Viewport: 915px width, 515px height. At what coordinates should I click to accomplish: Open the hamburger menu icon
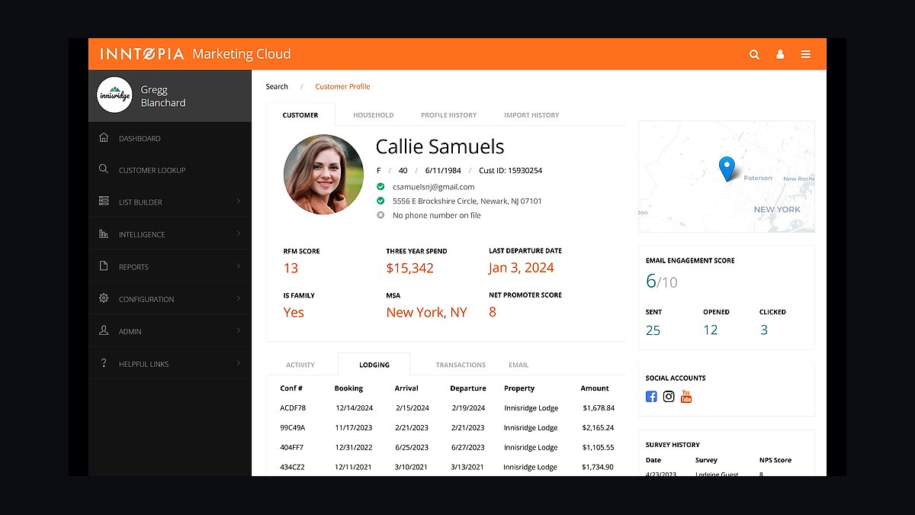805,54
